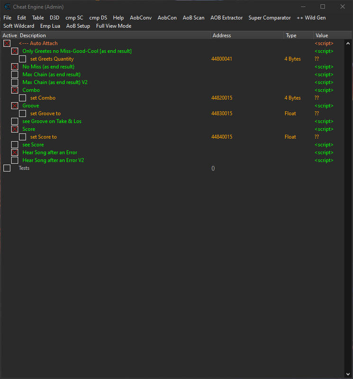Viewport: 353px width, 379px height.
Task: Click the Float type of set Score to
Action: tap(290, 137)
